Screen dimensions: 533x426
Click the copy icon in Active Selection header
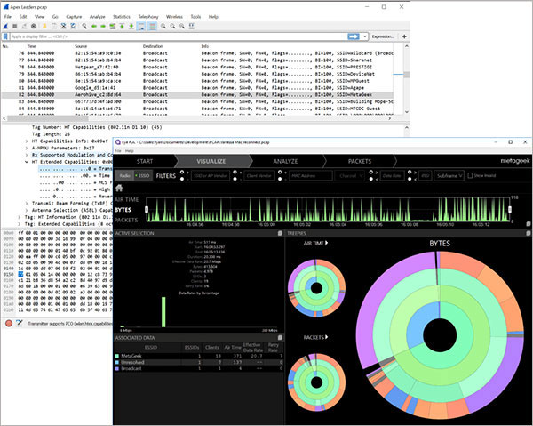[279, 233]
